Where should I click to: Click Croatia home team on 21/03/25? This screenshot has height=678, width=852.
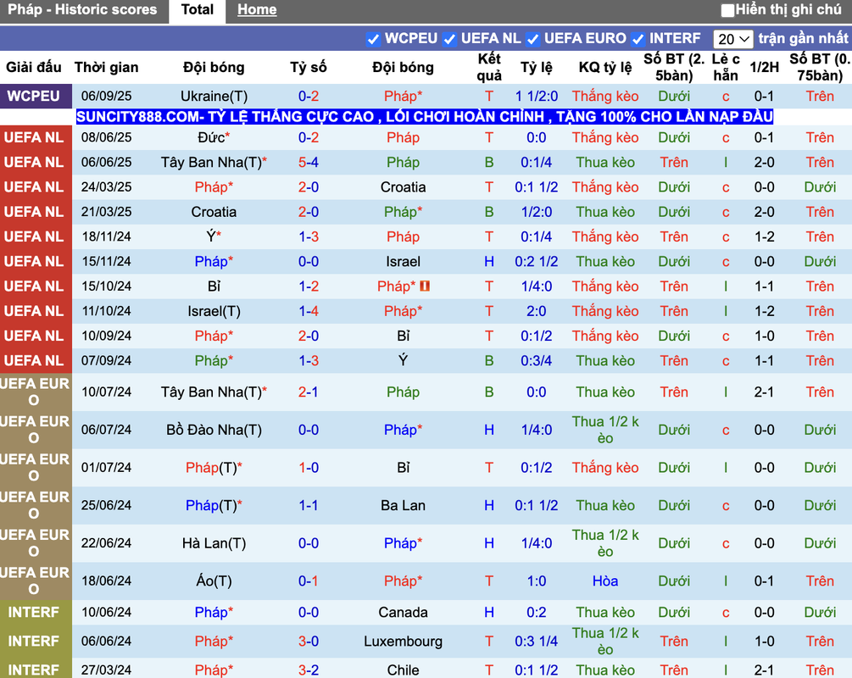(214, 212)
